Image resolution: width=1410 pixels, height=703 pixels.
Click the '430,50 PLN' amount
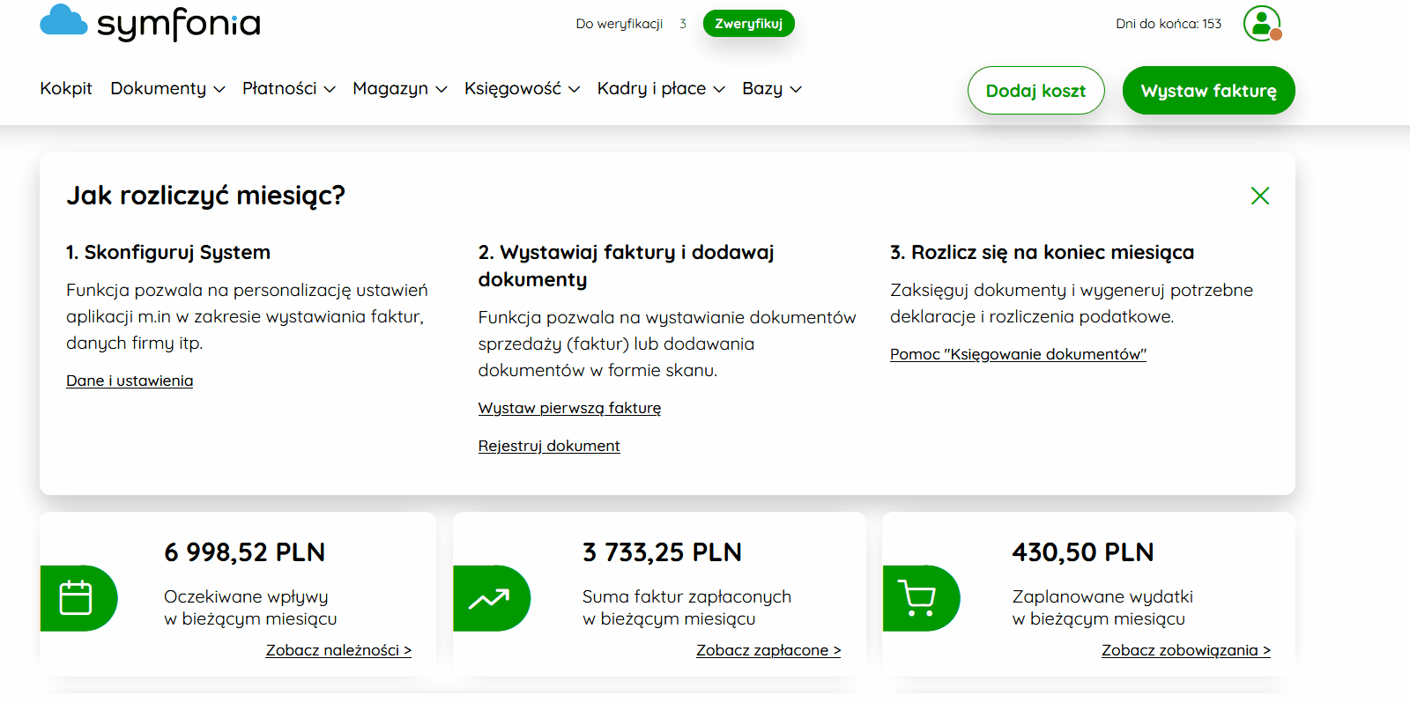[x=1083, y=552]
